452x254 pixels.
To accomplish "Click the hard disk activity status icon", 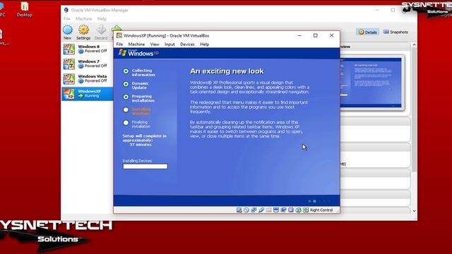I will pyautogui.click(x=239, y=210).
